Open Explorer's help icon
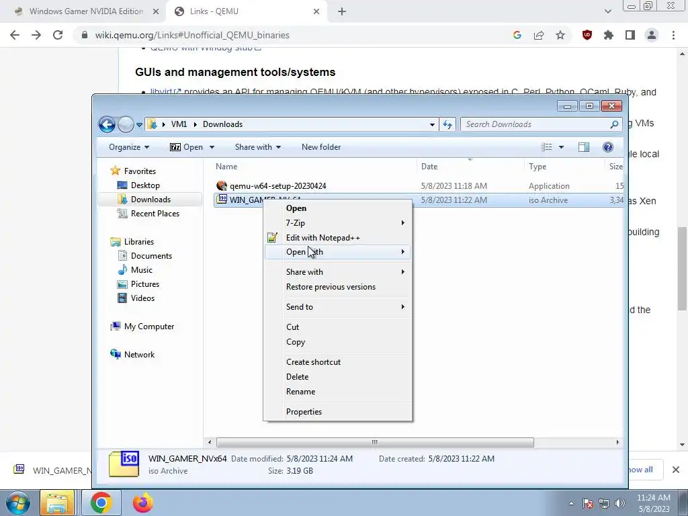Image resolution: width=688 pixels, height=516 pixels. coord(607,147)
